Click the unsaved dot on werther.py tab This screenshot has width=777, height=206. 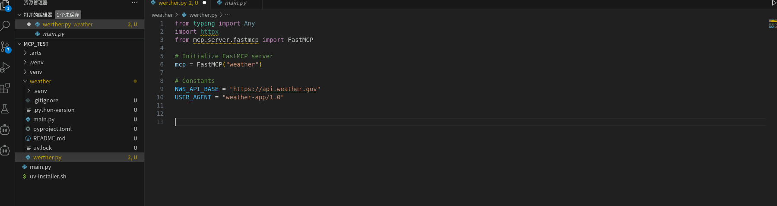pos(204,3)
